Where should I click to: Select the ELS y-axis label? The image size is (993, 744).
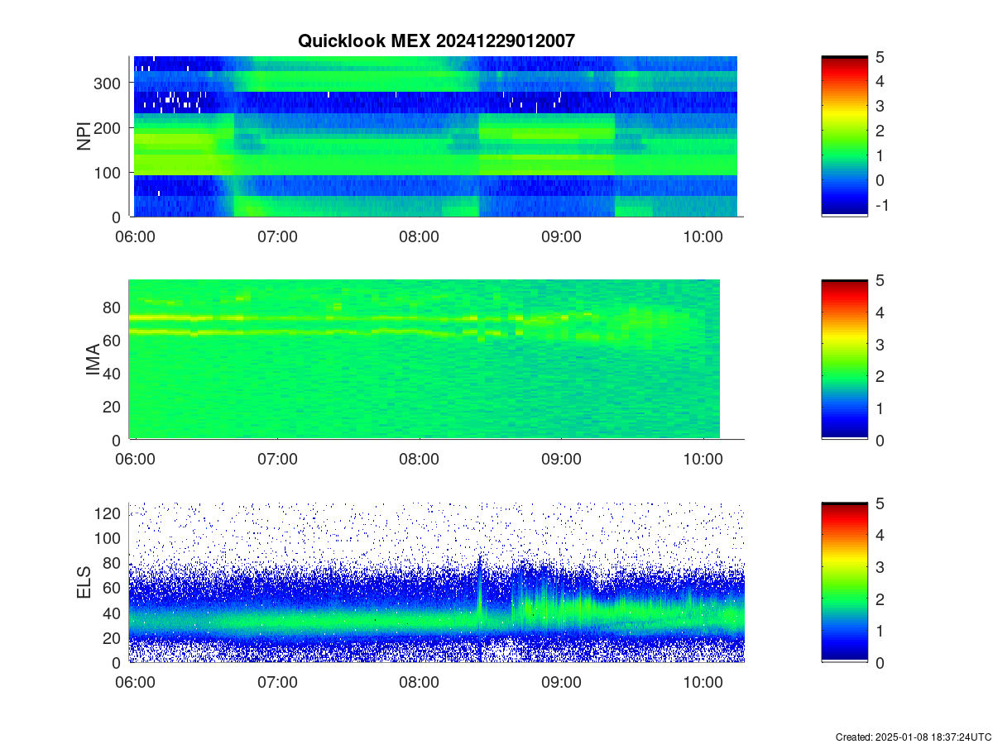tap(84, 583)
